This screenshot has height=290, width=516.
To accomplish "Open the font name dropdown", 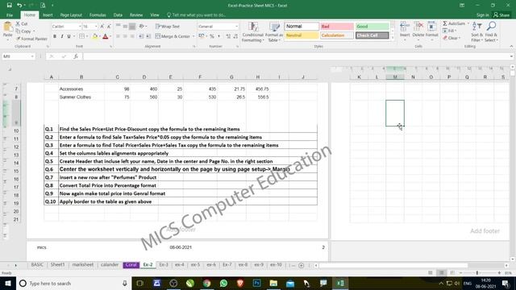I will tap(80, 27).
